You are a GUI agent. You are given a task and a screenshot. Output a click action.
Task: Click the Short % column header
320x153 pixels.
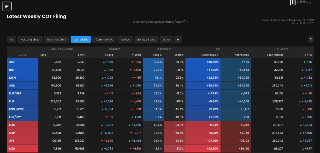click(x=179, y=55)
